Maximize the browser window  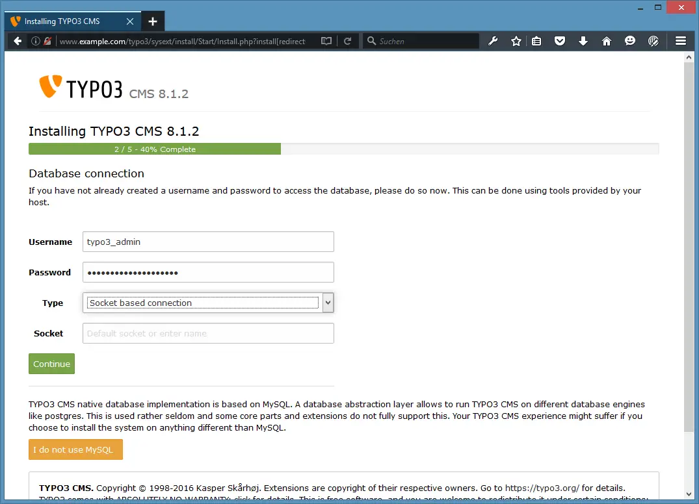point(658,8)
